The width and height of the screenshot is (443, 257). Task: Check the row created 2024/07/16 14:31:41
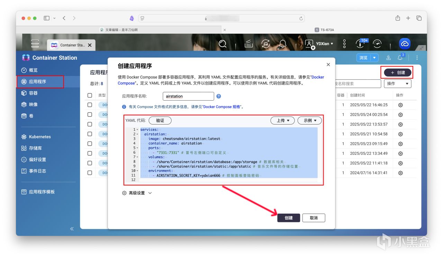[90, 173]
